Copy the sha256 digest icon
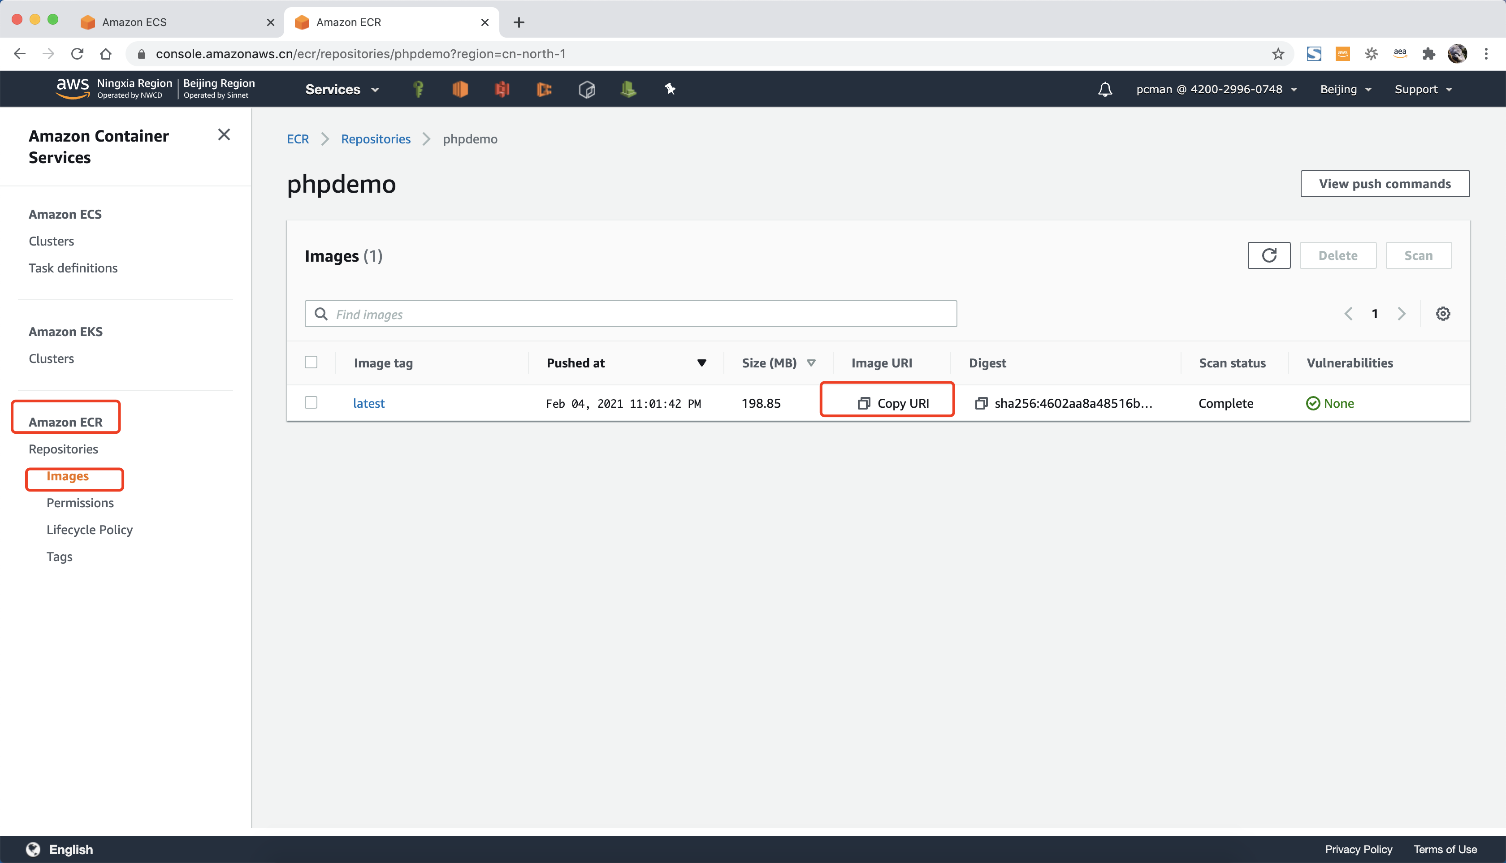 [x=981, y=403]
